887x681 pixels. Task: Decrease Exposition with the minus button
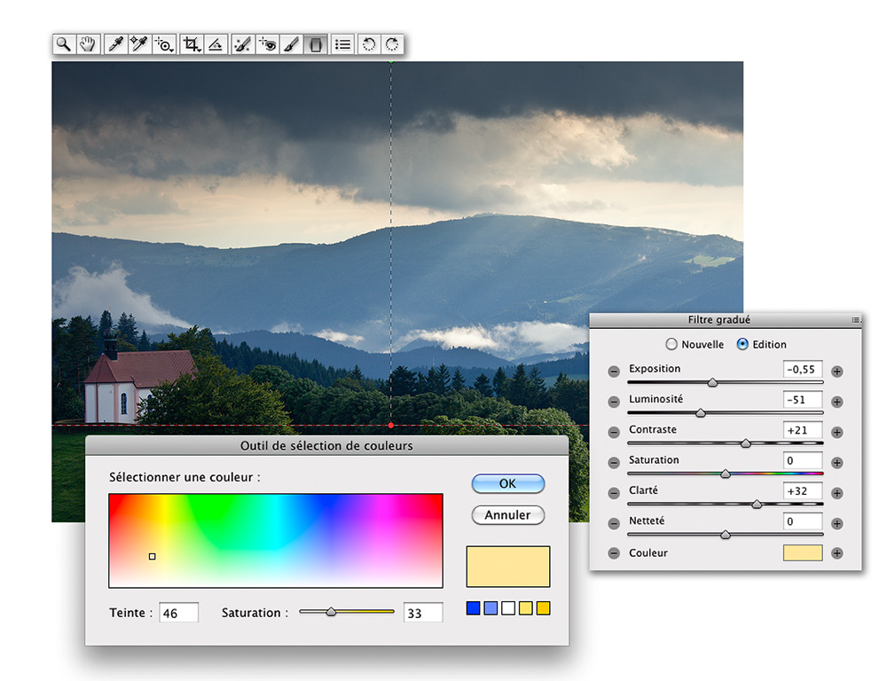click(x=614, y=372)
